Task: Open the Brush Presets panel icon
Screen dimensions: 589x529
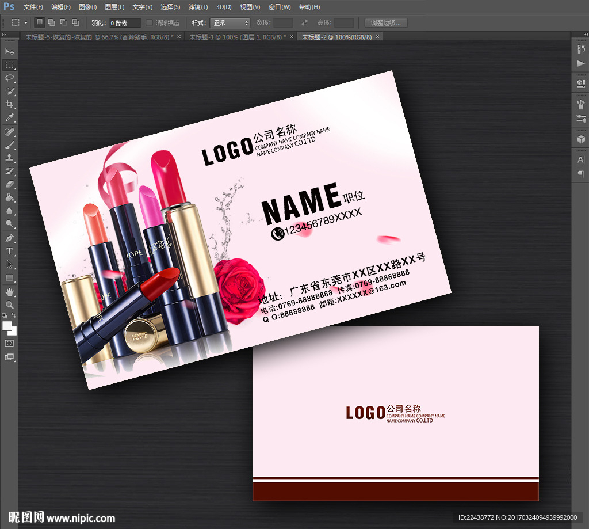Action: (x=581, y=104)
